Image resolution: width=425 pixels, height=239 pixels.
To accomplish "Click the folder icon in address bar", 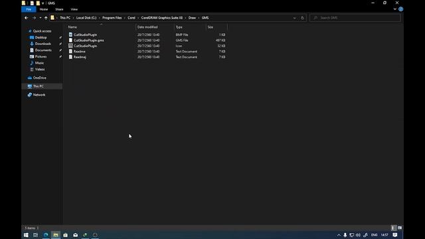I will point(52,18).
